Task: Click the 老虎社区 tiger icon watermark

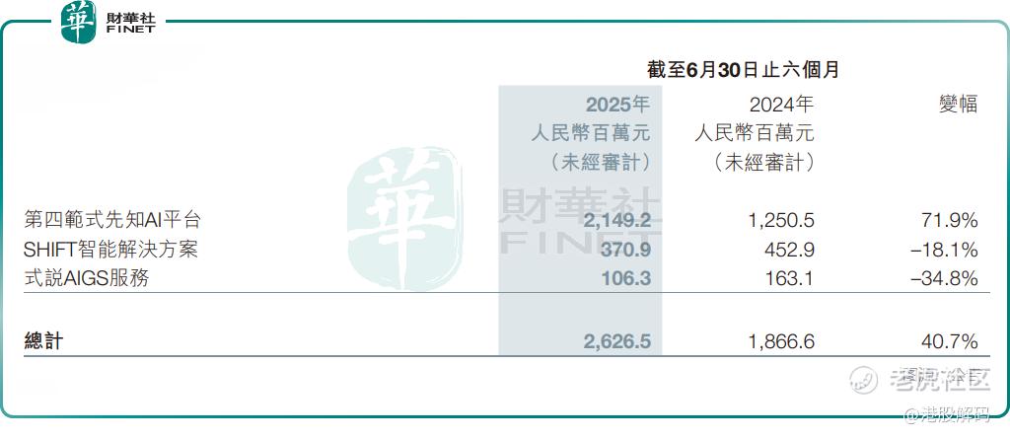Action: pos(865,379)
